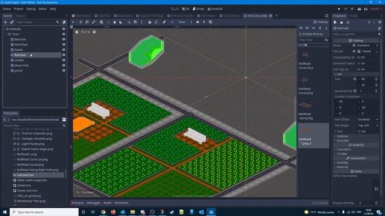The height and width of the screenshot is (216, 385).
Task: Hide the Railroad node
Action: click(64, 55)
